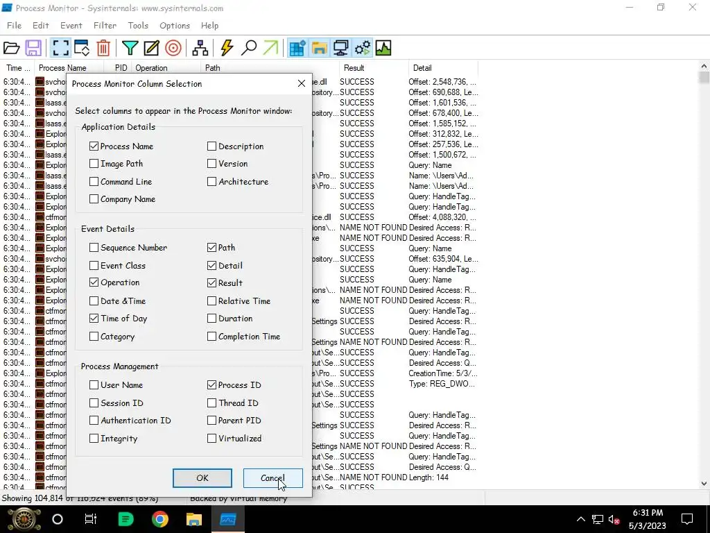The width and height of the screenshot is (710, 533).
Task: Toggle the Autoscroll toolbar icon
Action: (82, 48)
